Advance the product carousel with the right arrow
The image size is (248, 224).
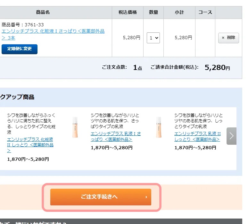(x=231, y=136)
